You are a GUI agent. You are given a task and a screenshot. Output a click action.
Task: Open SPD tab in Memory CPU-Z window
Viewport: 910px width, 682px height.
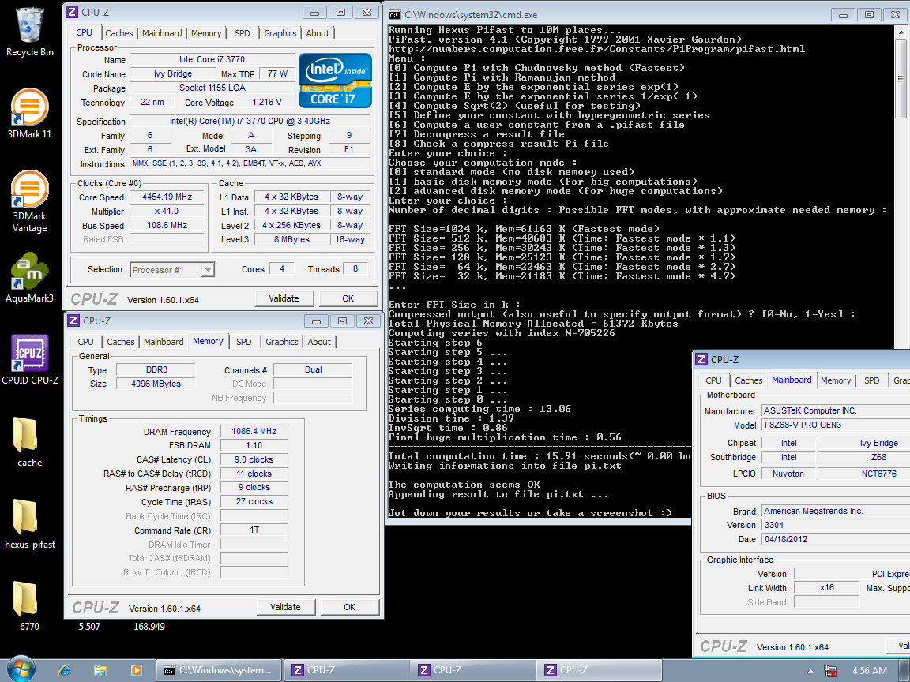(244, 342)
